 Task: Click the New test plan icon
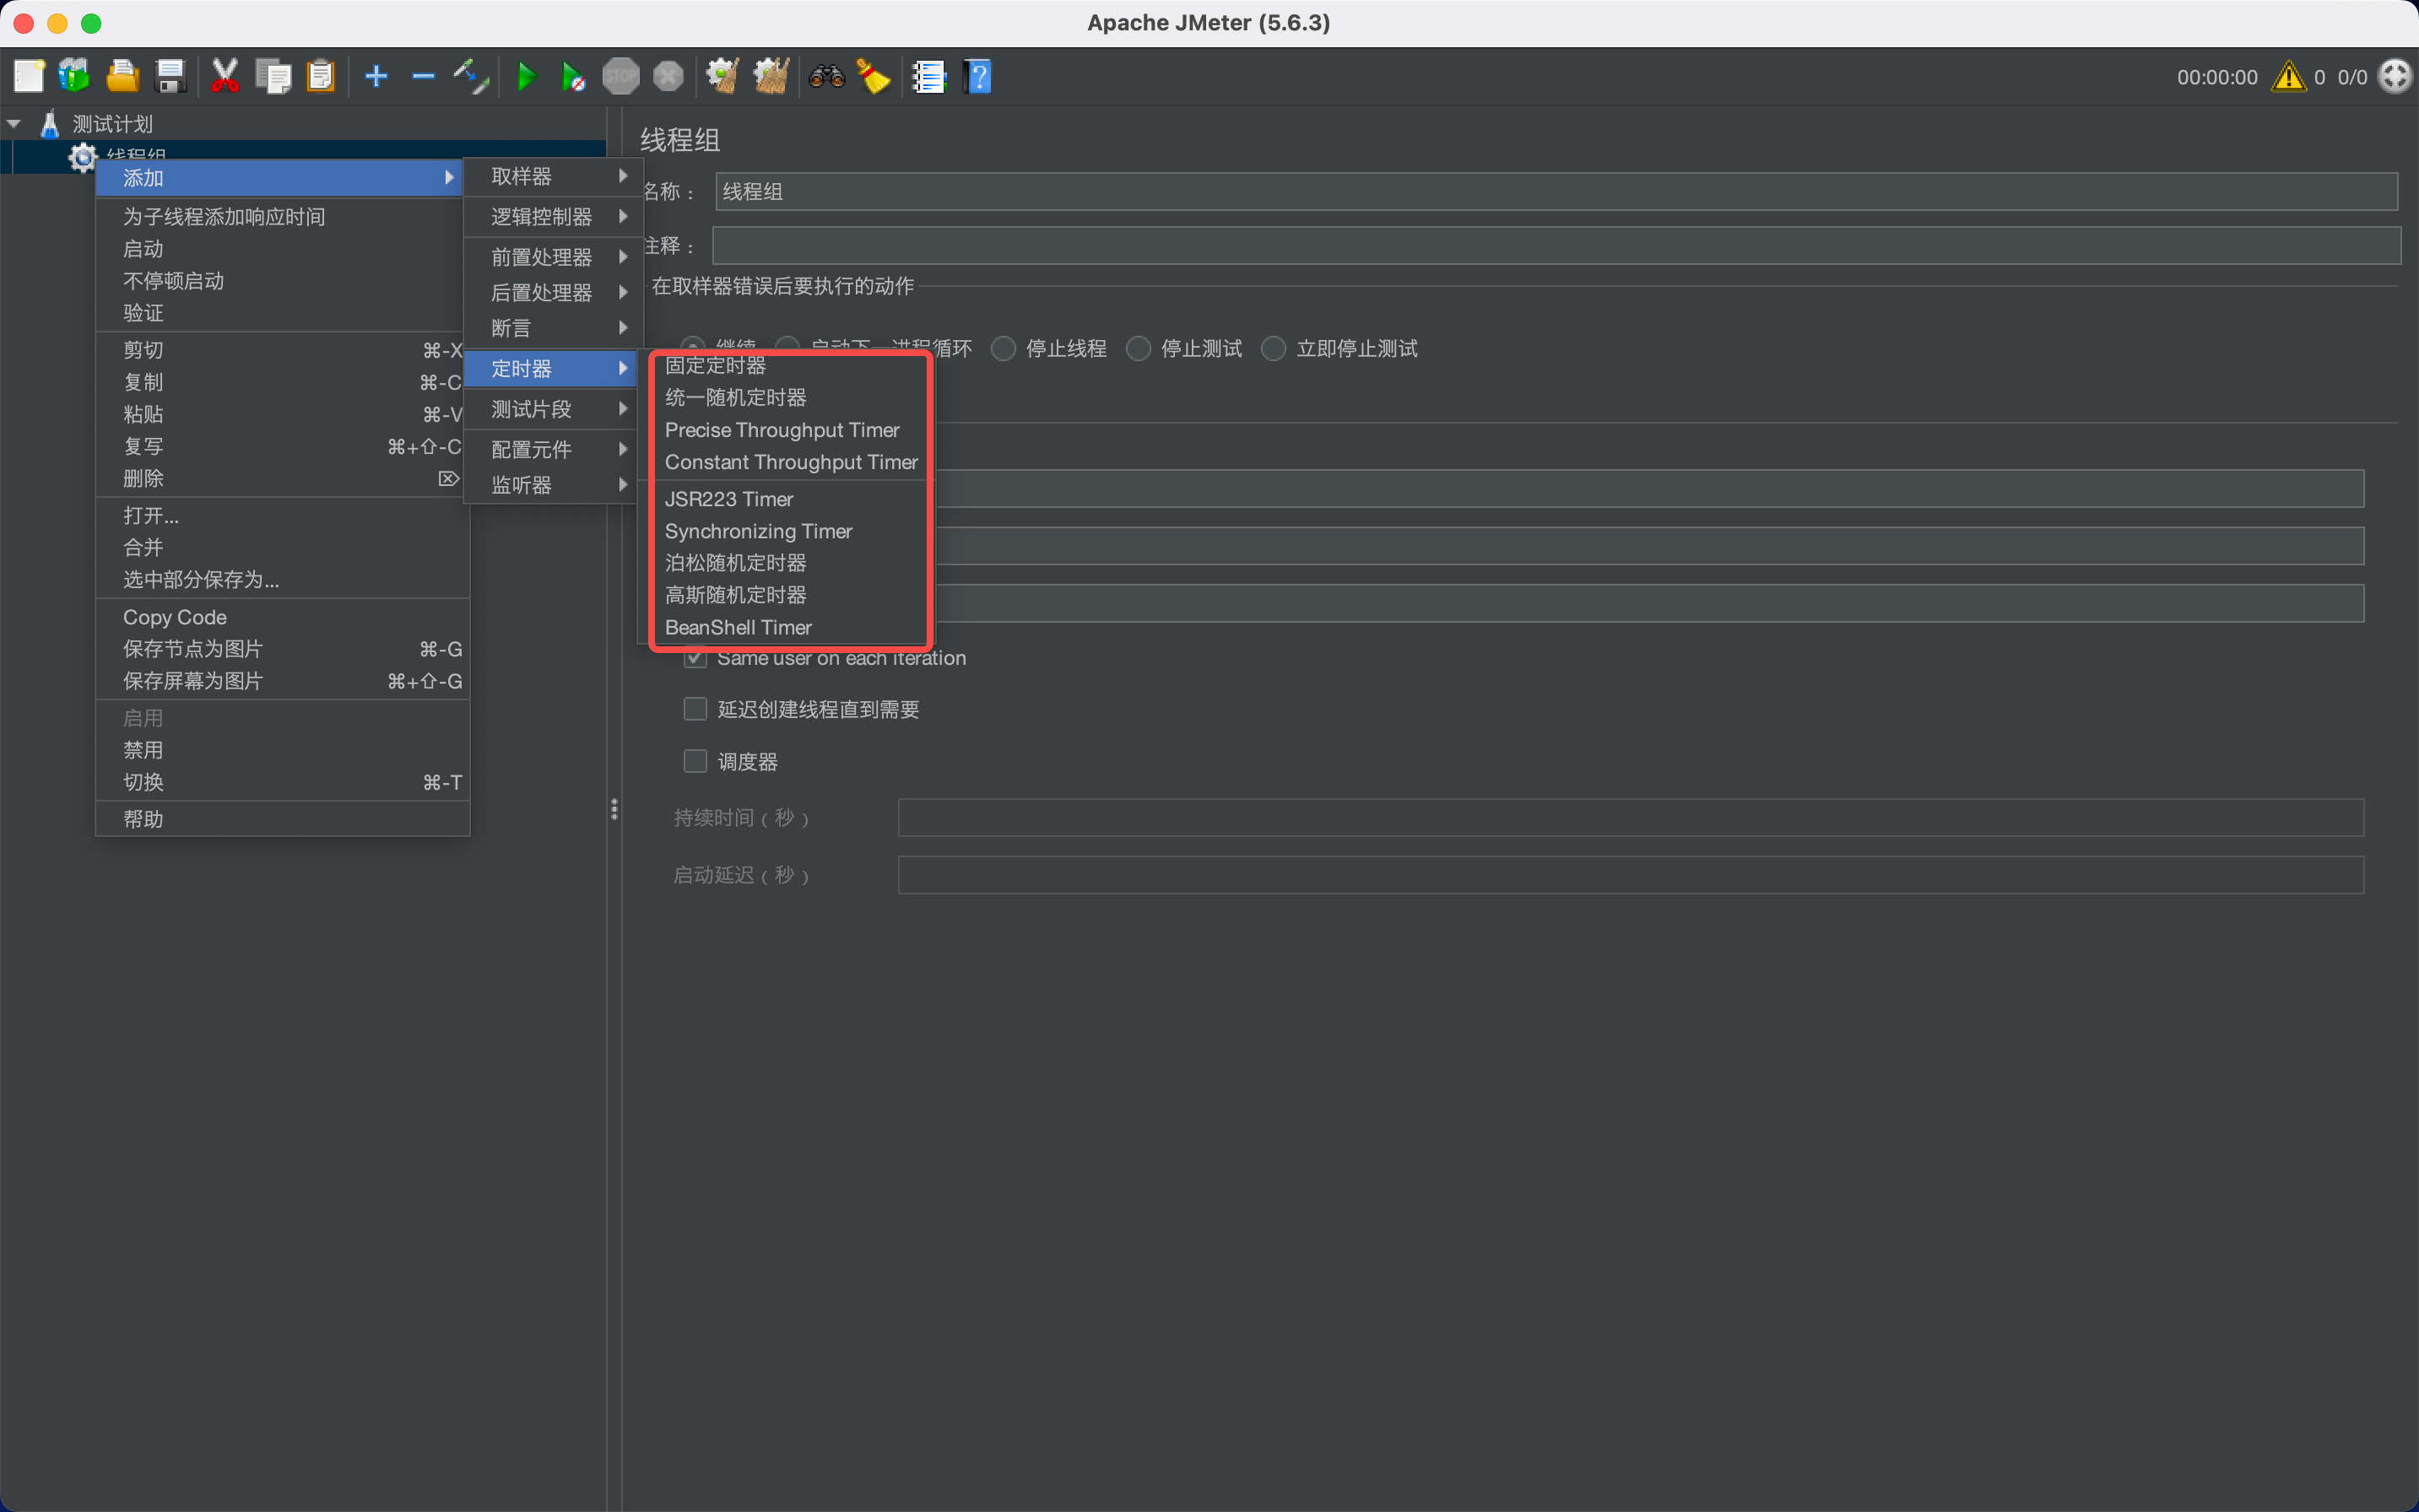point(28,76)
